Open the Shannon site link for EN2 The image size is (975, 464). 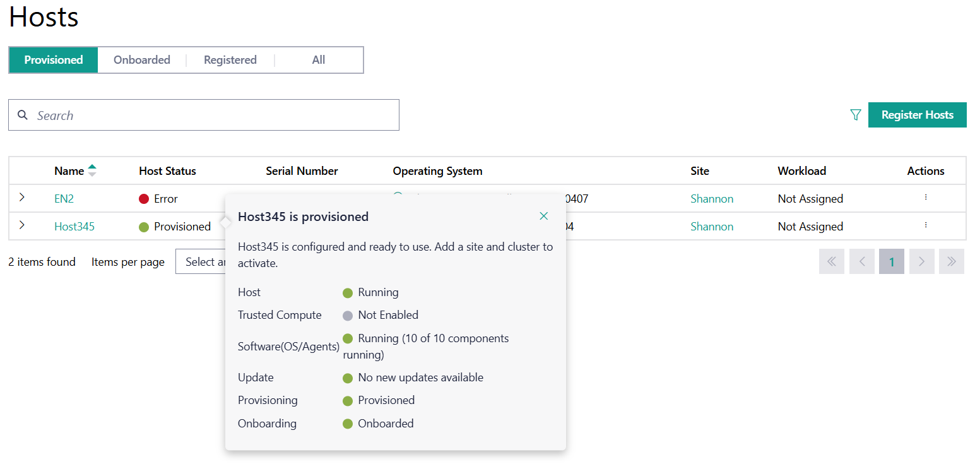pos(711,198)
